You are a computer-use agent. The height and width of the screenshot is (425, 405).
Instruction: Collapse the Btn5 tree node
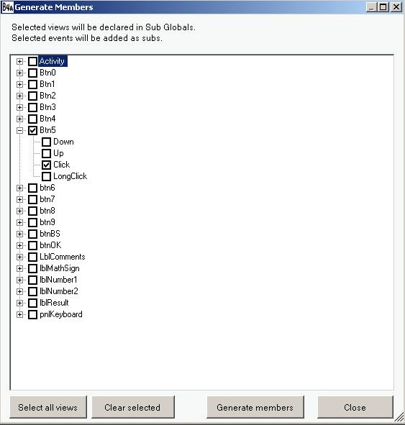pos(19,131)
